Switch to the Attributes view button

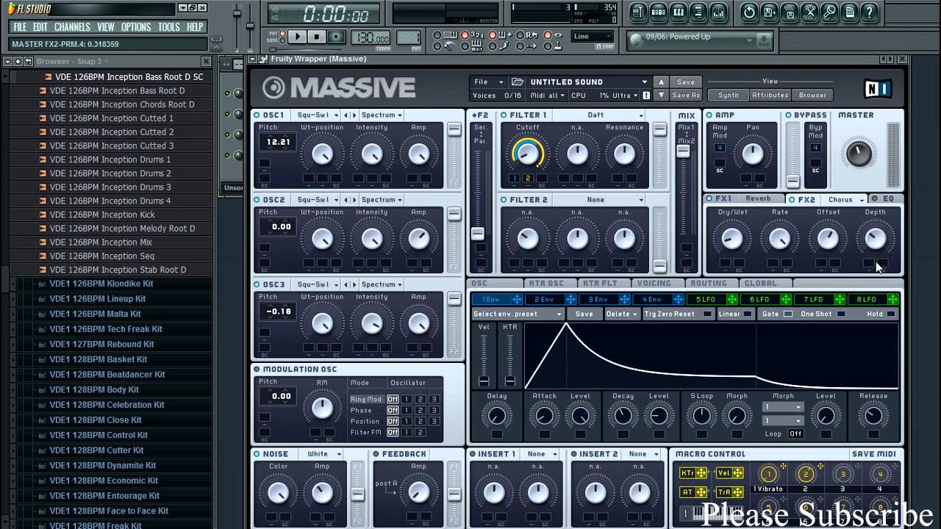point(770,95)
